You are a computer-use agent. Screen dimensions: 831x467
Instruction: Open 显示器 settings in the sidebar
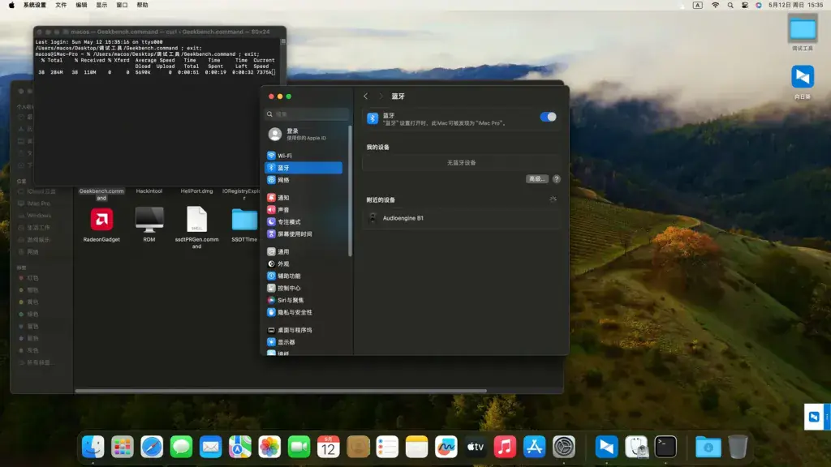tap(304, 342)
